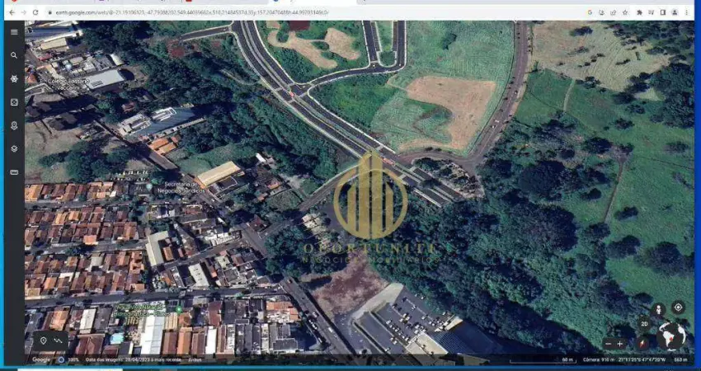Open the Share page icon in address bar

click(x=614, y=12)
